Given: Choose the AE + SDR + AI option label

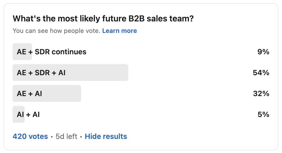Looking at the screenshot, I should [x=41, y=73].
